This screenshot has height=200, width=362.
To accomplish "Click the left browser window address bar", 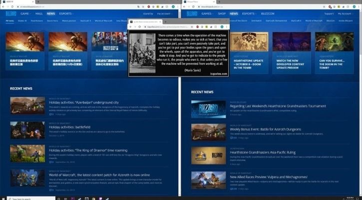I will [76, 6].
